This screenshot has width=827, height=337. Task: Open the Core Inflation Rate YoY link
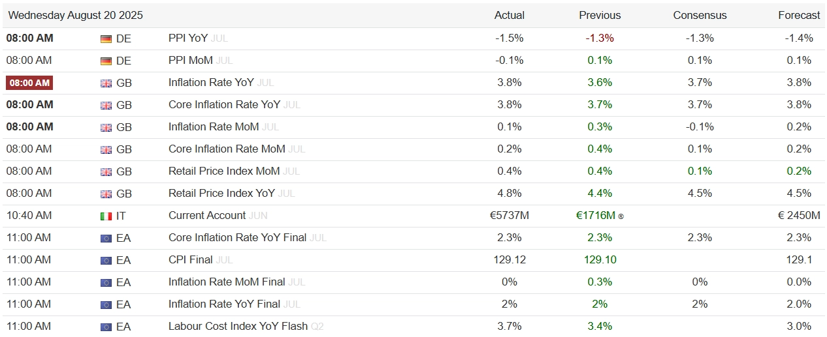click(x=224, y=104)
